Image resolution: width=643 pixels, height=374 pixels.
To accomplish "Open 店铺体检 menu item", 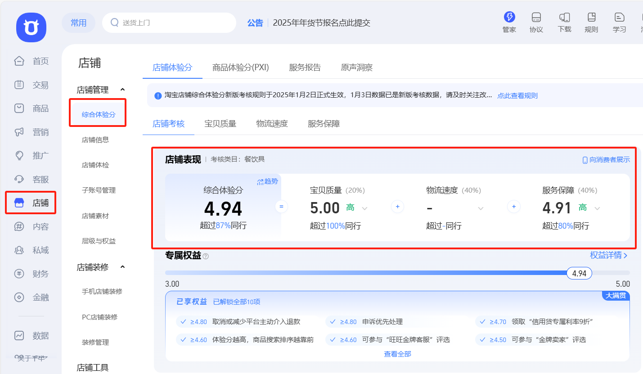I will coord(95,165).
